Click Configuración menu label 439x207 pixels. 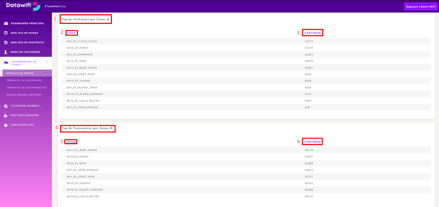(x=22, y=125)
